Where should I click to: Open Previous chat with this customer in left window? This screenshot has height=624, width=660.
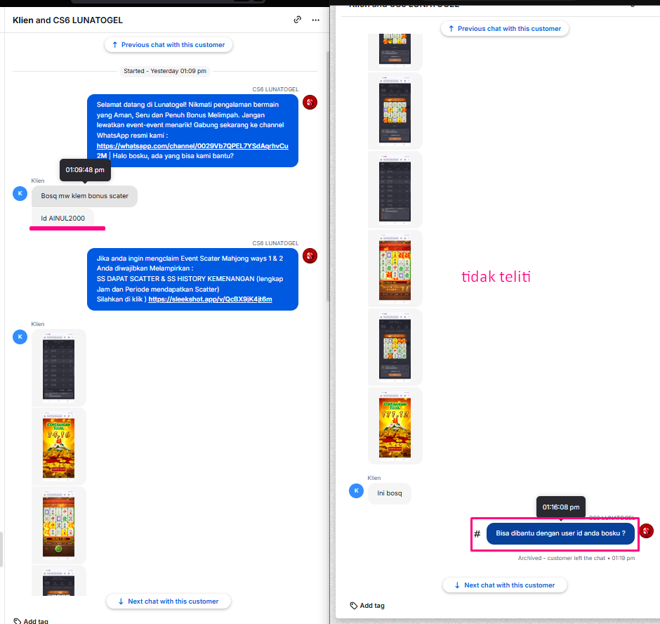[x=169, y=45]
